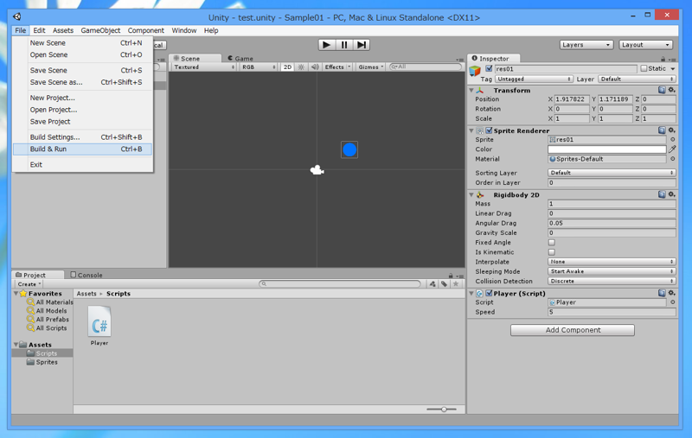Open the Textured draw mode dropdown
The image size is (692, 438).
[204, 67]
